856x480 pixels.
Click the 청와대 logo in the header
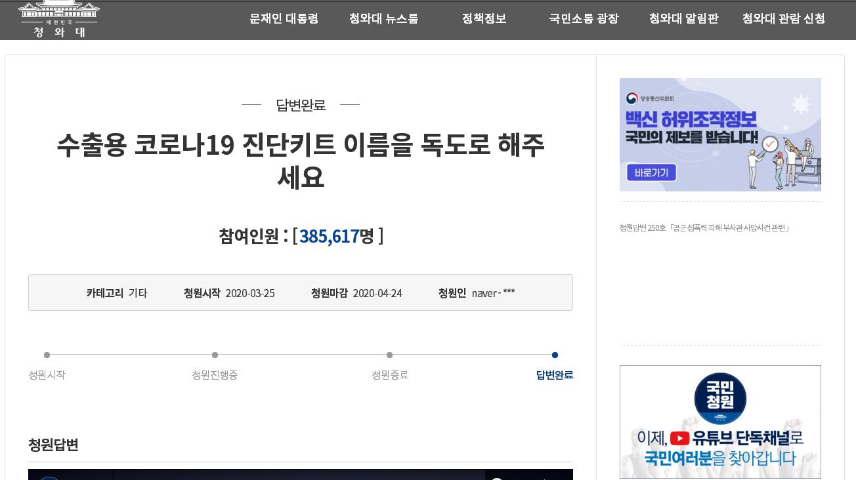tap(59, 19)
